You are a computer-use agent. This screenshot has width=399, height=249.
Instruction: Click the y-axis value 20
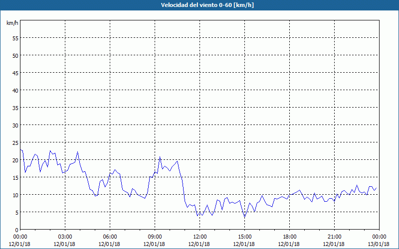click(15, 160)
